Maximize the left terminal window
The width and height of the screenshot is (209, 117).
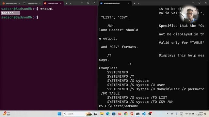pyautogui.click(x=88, y=3)
